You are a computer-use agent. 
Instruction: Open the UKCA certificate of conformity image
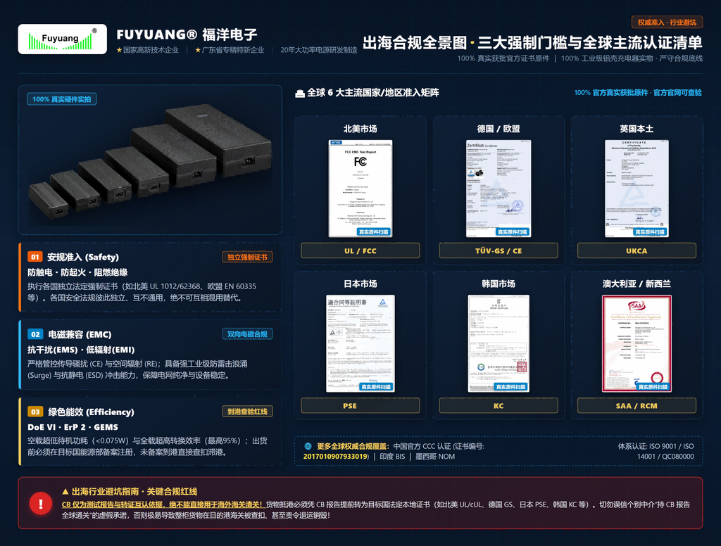(637, 189)
